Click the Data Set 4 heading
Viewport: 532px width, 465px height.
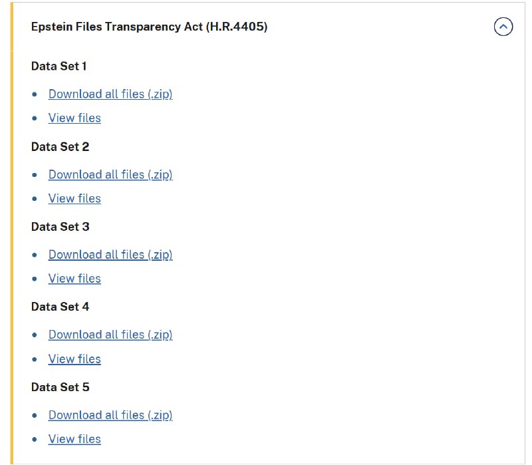[60, 307]
